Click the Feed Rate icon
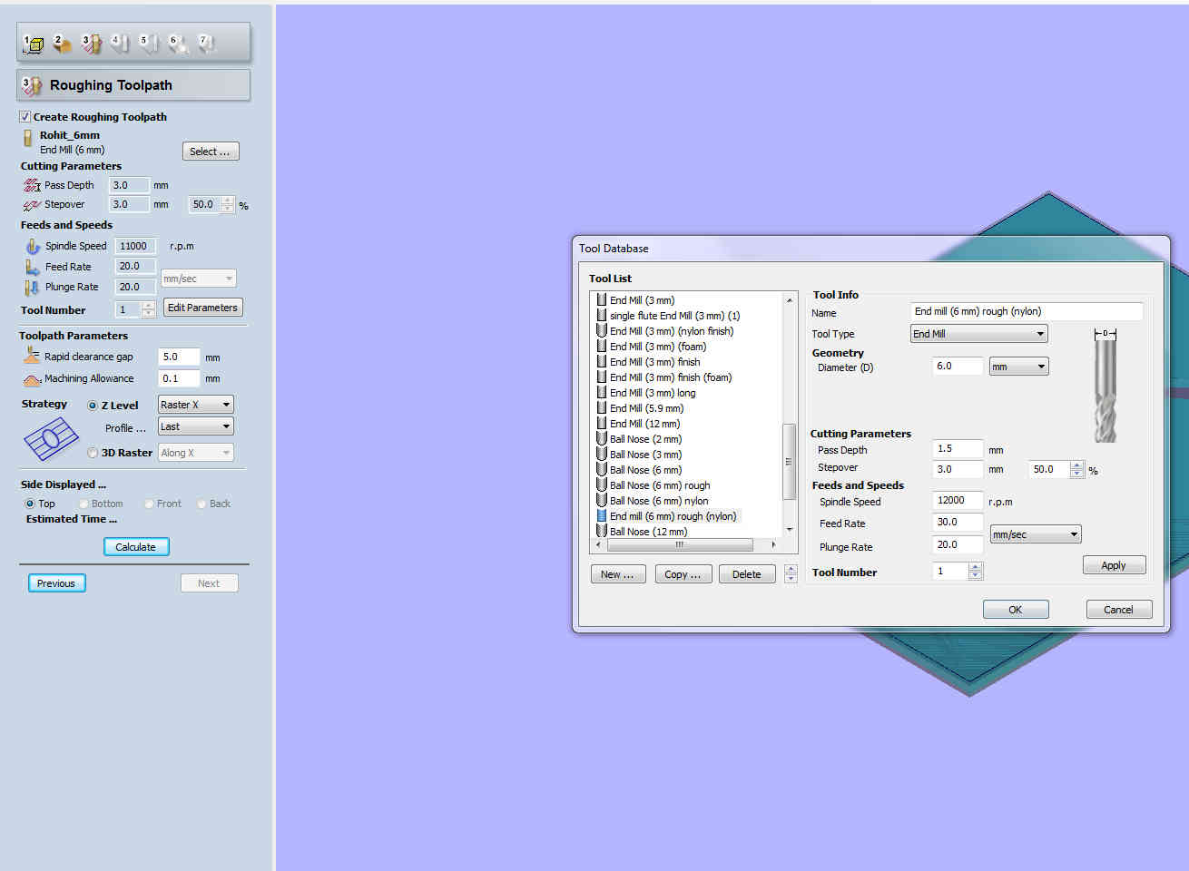The image size is (1189, 871). pyautogui.click(x=33, y=267)
